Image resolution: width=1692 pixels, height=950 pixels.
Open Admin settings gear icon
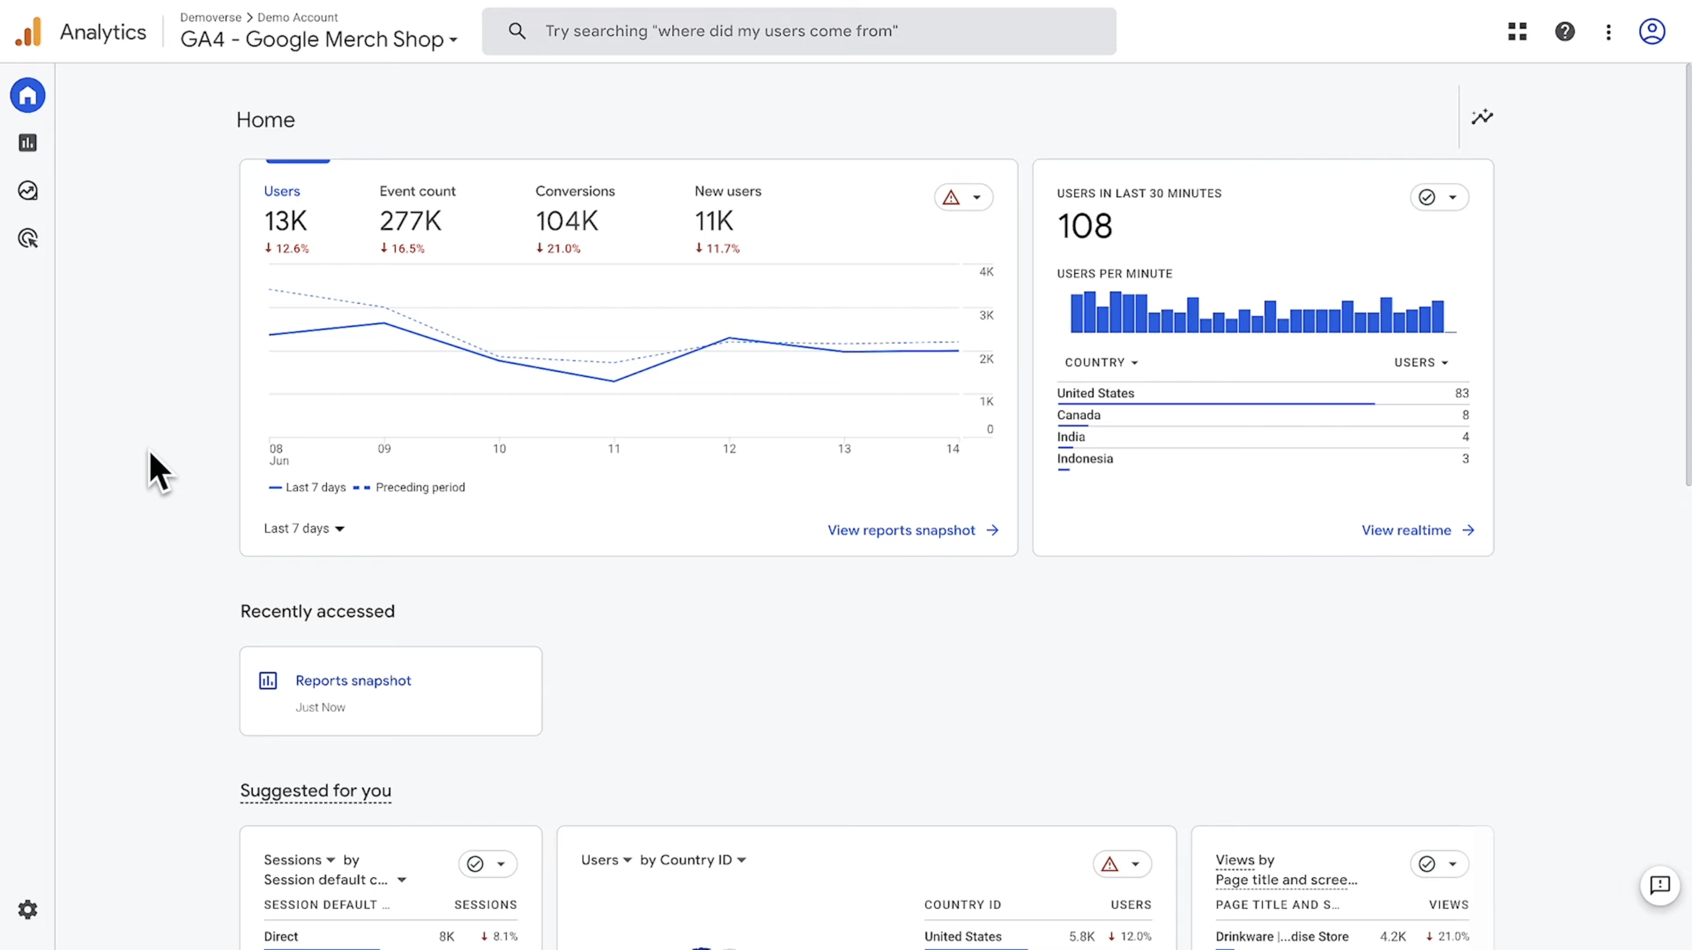click(x=28, y=910)
